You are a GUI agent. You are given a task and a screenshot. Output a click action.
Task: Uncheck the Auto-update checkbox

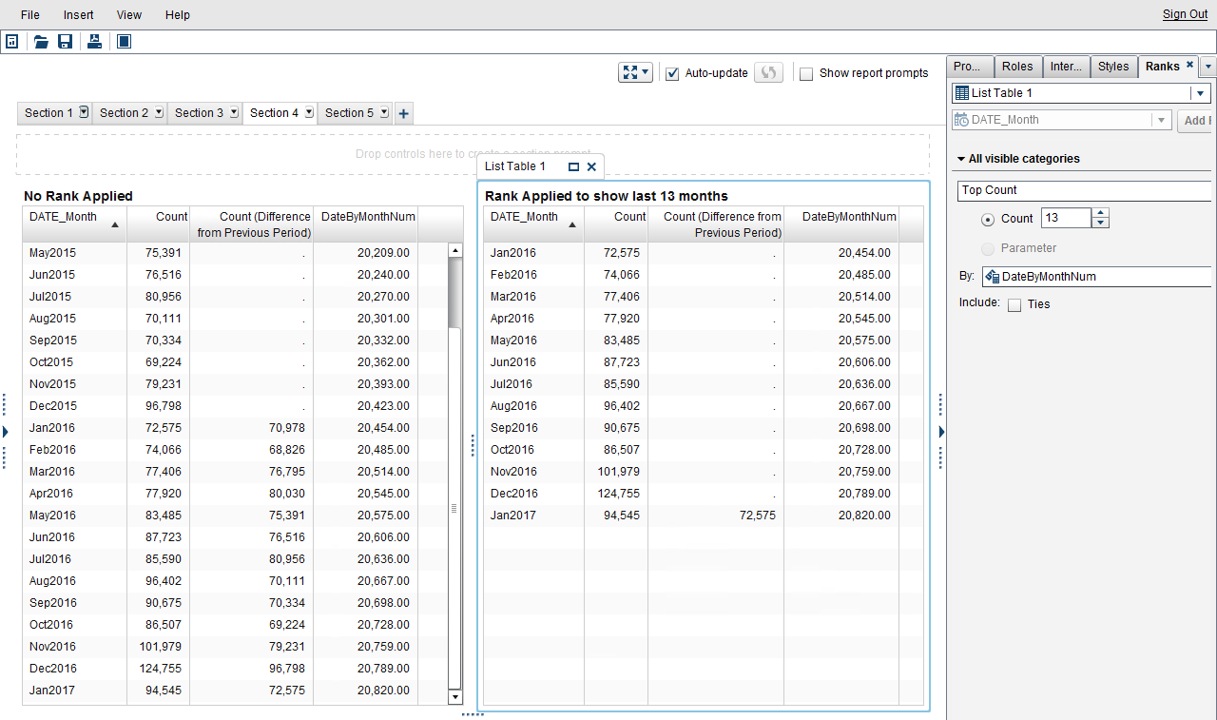pyautogui.click(x=672, y=73)
